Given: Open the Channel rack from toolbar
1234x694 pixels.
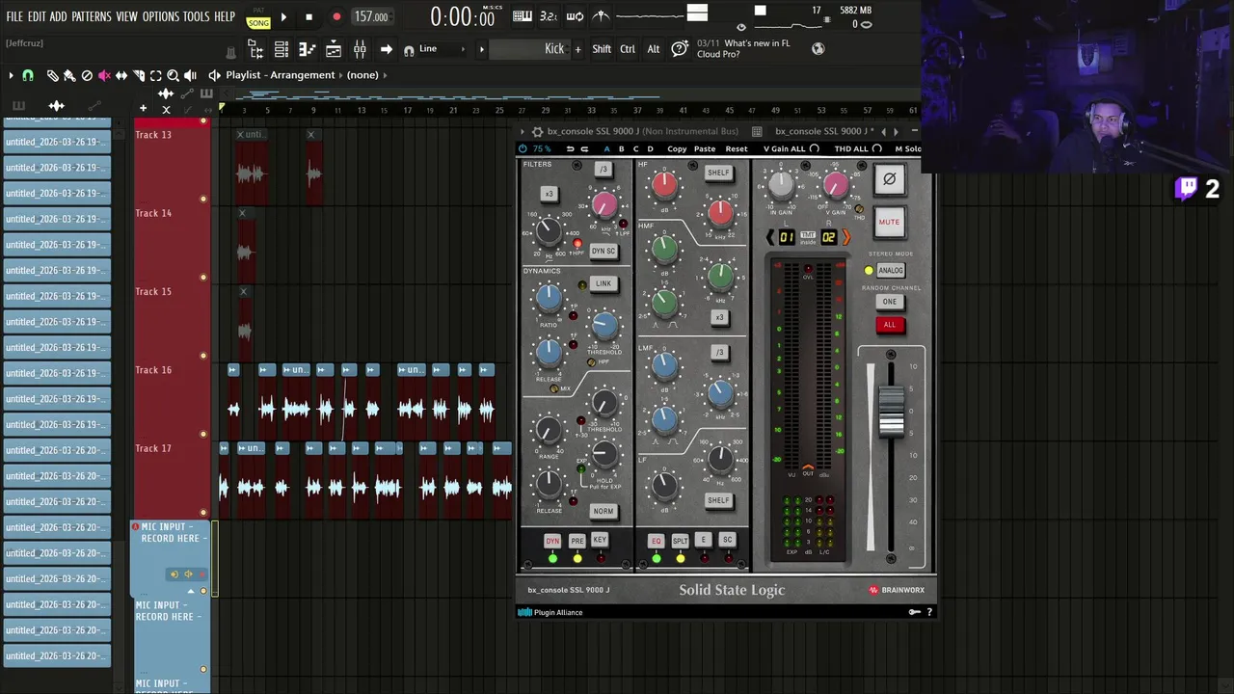Looking at the screenshot, I should (x=282, y=49).
